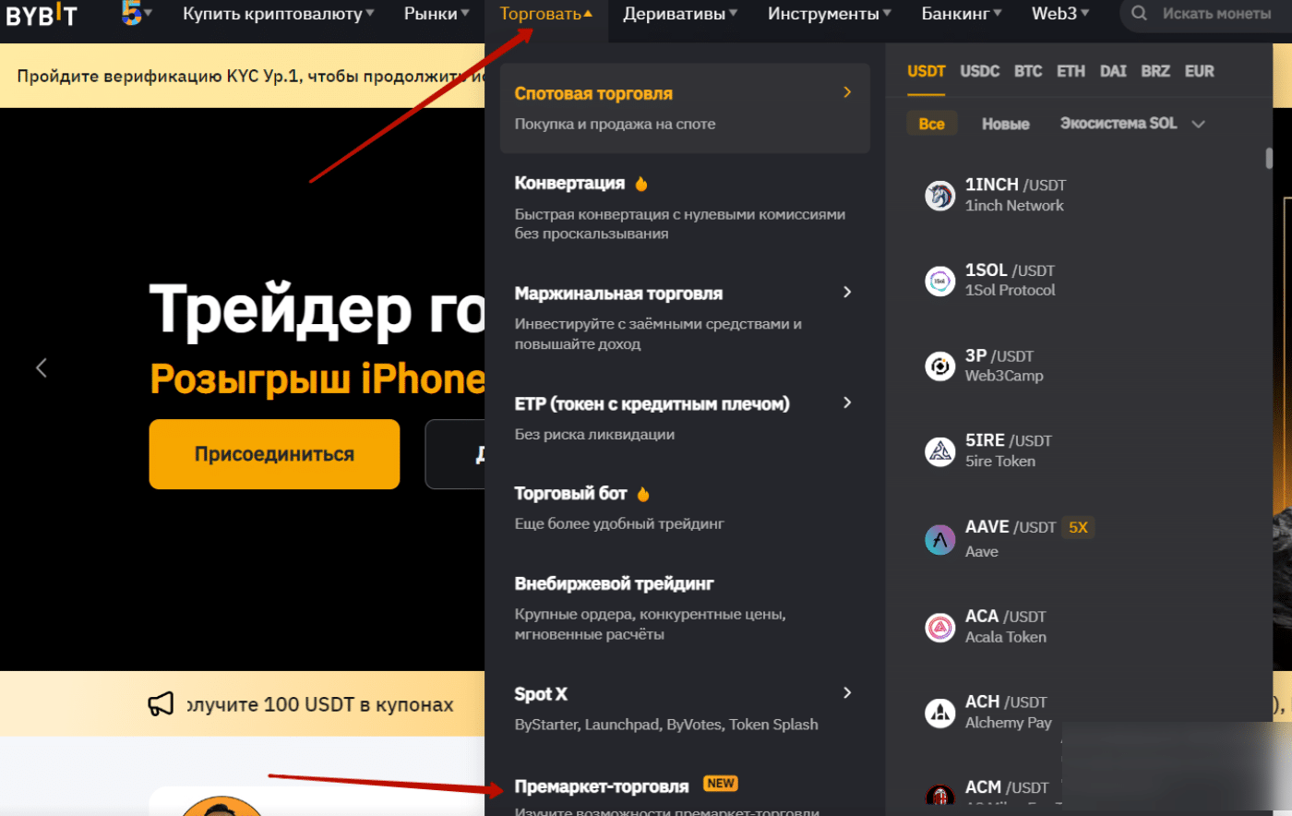Select the 1INCH coin icon

[939, 195]
